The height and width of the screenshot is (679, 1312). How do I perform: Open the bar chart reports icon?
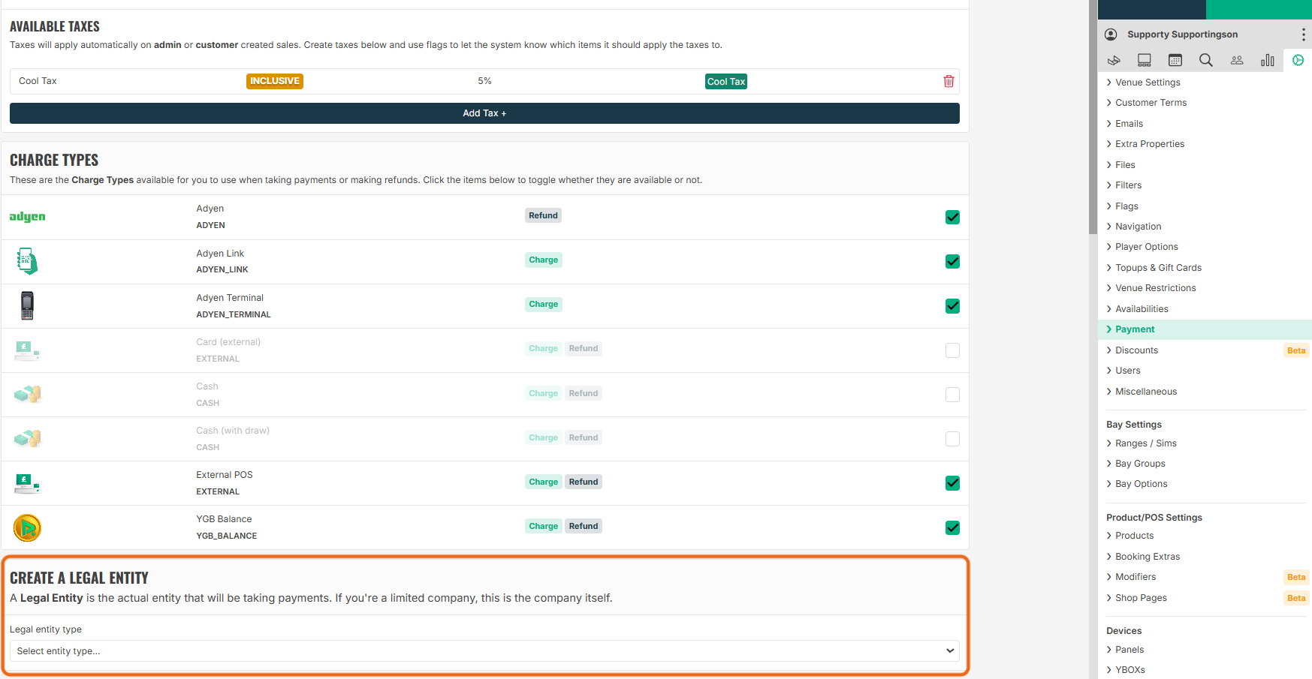1268,60
